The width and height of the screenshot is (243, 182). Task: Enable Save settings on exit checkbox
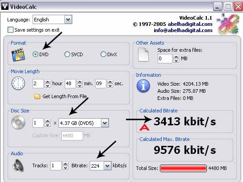click(x=10, y=30)
